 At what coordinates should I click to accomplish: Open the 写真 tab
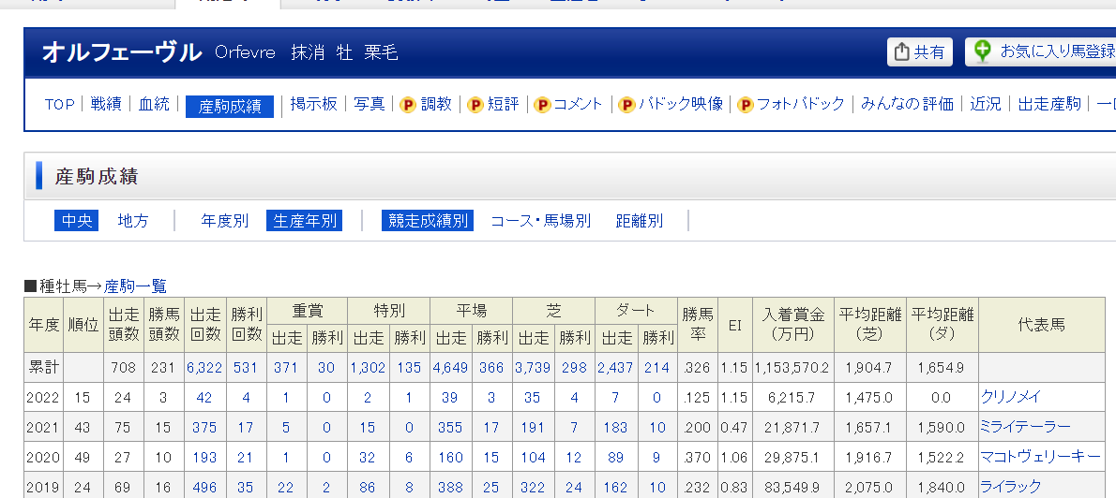369,105
